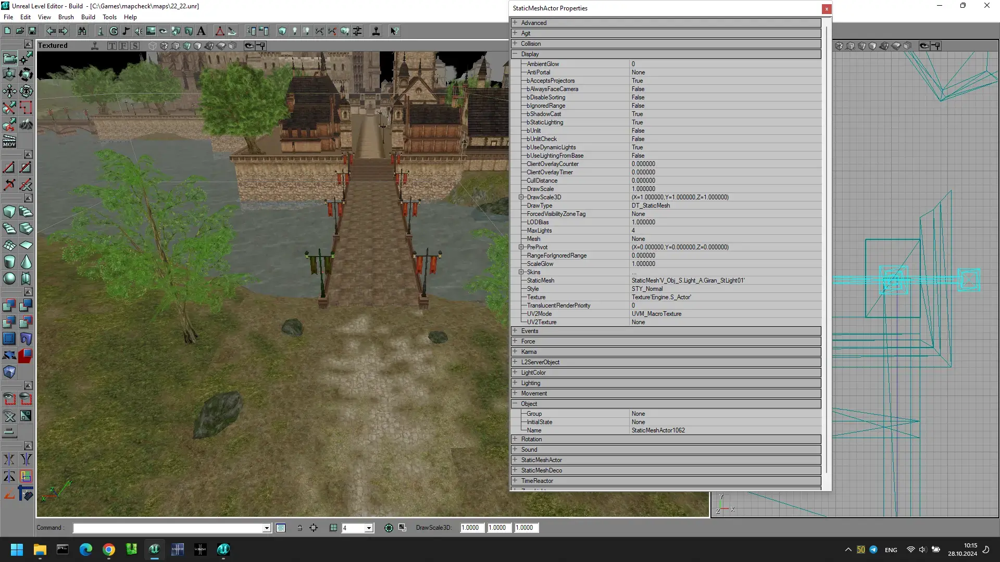The height and width of the screenshot is (562, 1000).
Task: Open the Tools menu
Action: click(109, 17)
